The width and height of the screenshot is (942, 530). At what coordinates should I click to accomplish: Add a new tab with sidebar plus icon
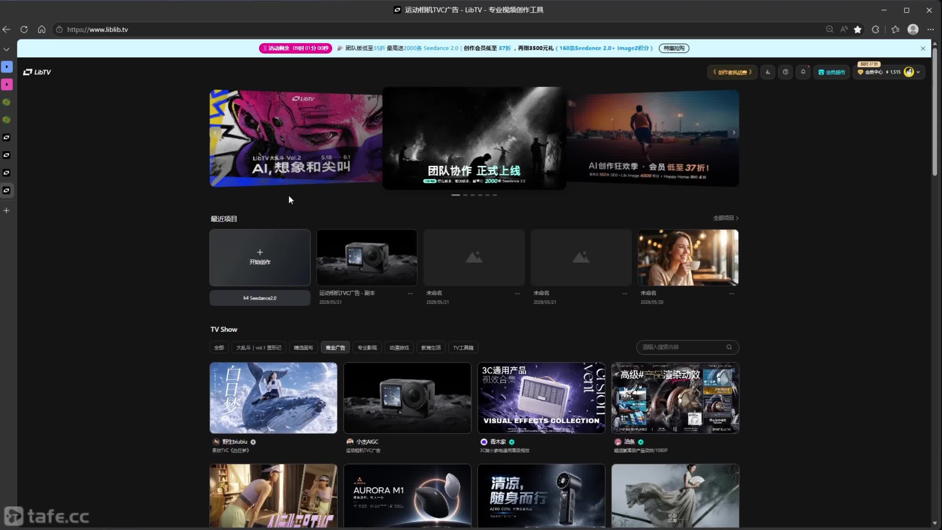pyautogui.click(x=6, y=211)
